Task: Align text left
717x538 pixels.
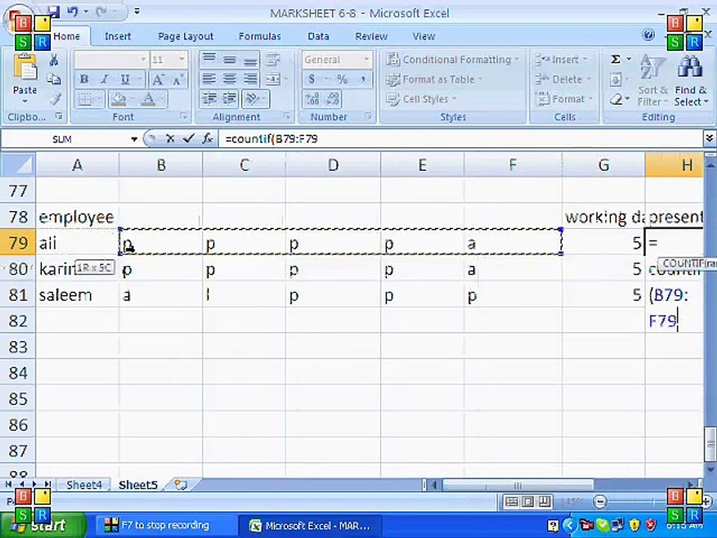Action: tap(209, 79)
